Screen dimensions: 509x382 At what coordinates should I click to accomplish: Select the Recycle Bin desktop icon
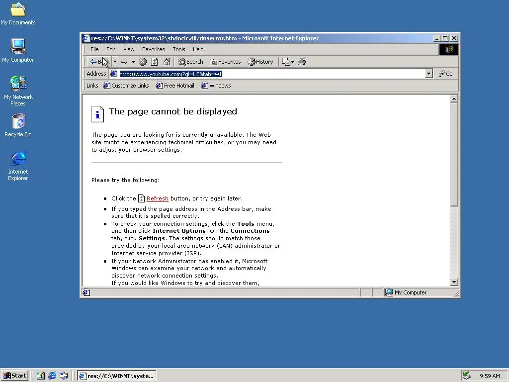[18, 126]
